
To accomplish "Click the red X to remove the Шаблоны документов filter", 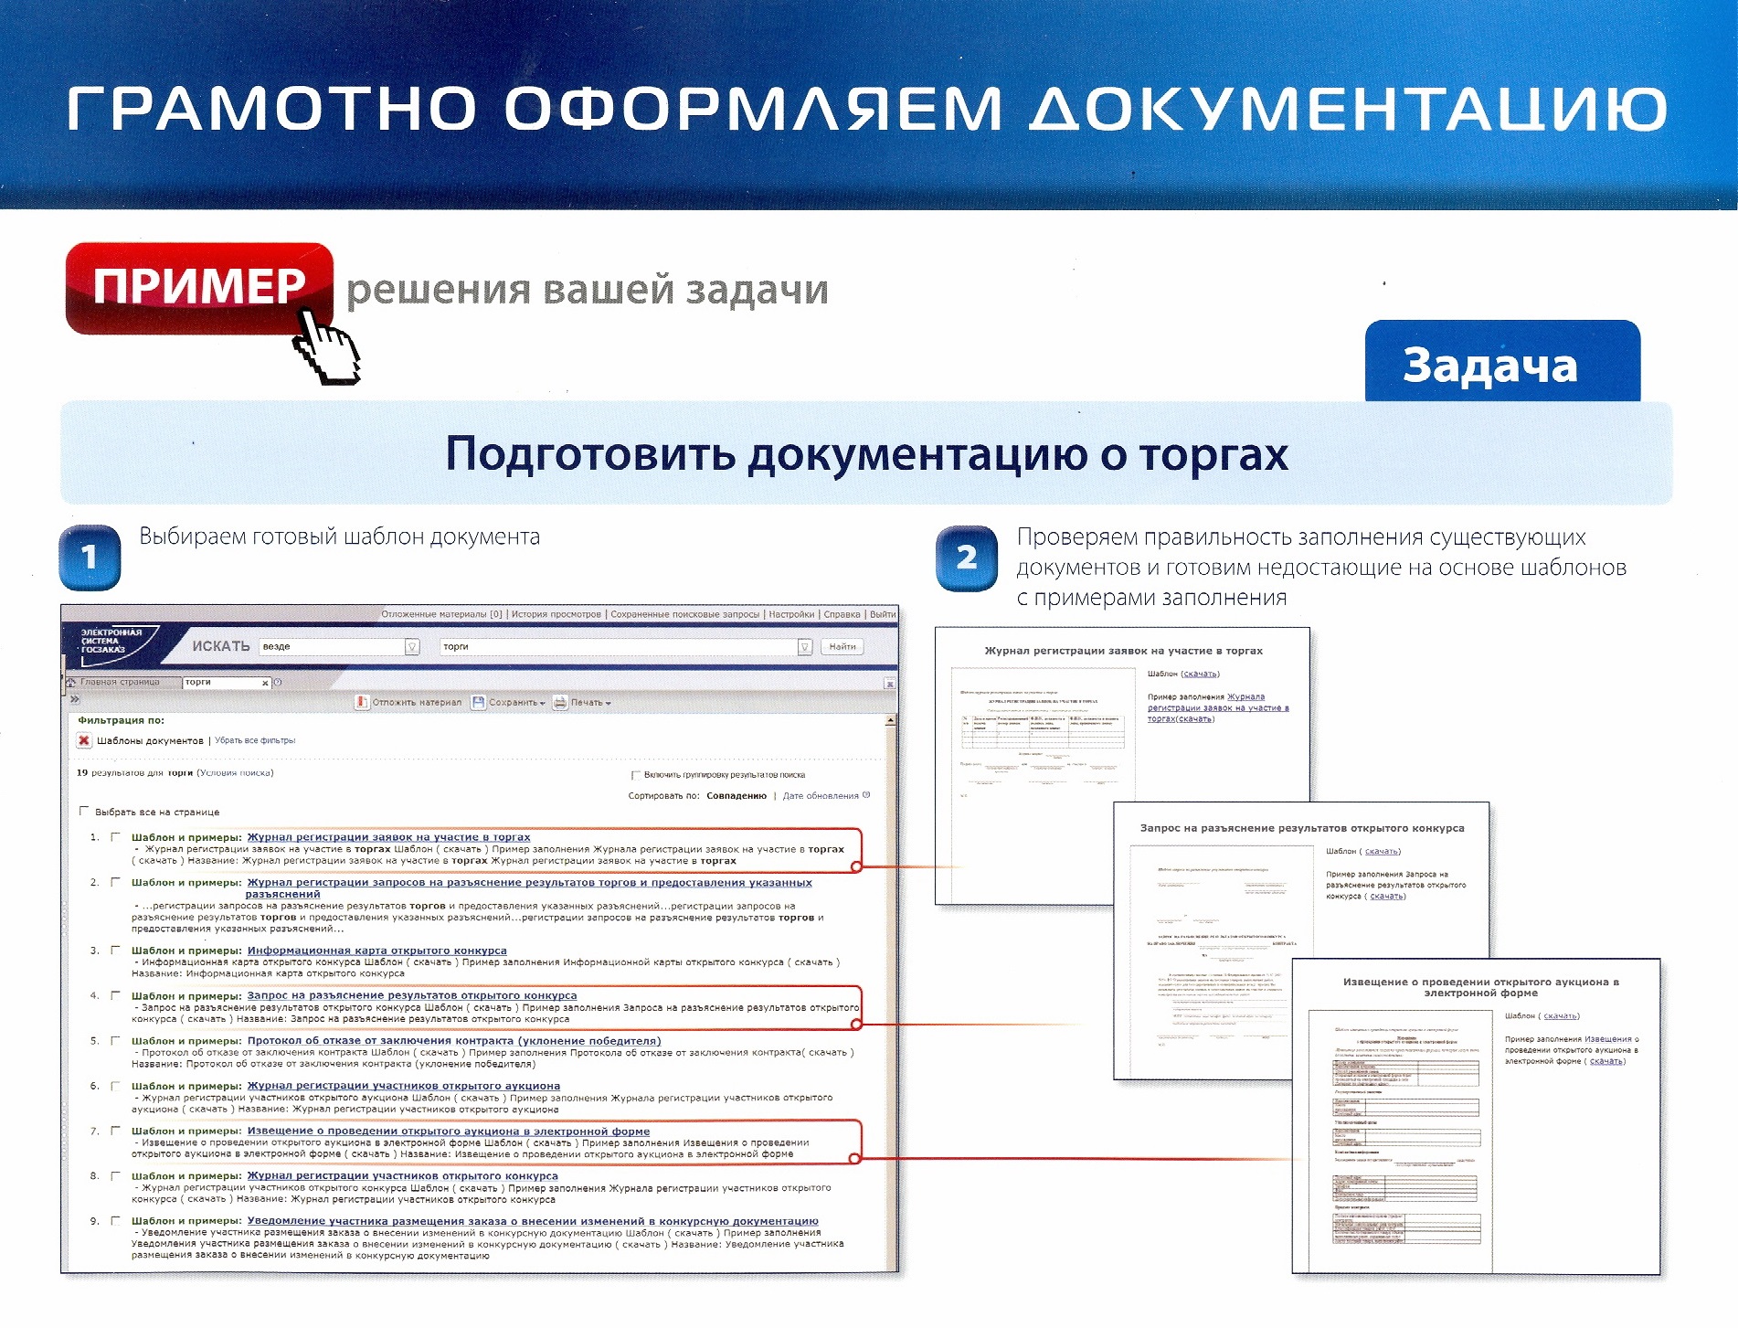I will coord(84,740).
